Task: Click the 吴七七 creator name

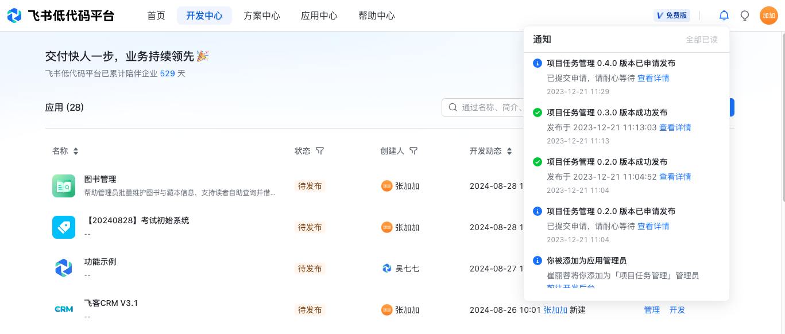Action: click(407, 269)
